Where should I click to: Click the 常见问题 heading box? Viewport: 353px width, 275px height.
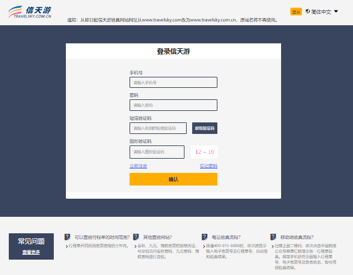(31, 246)
